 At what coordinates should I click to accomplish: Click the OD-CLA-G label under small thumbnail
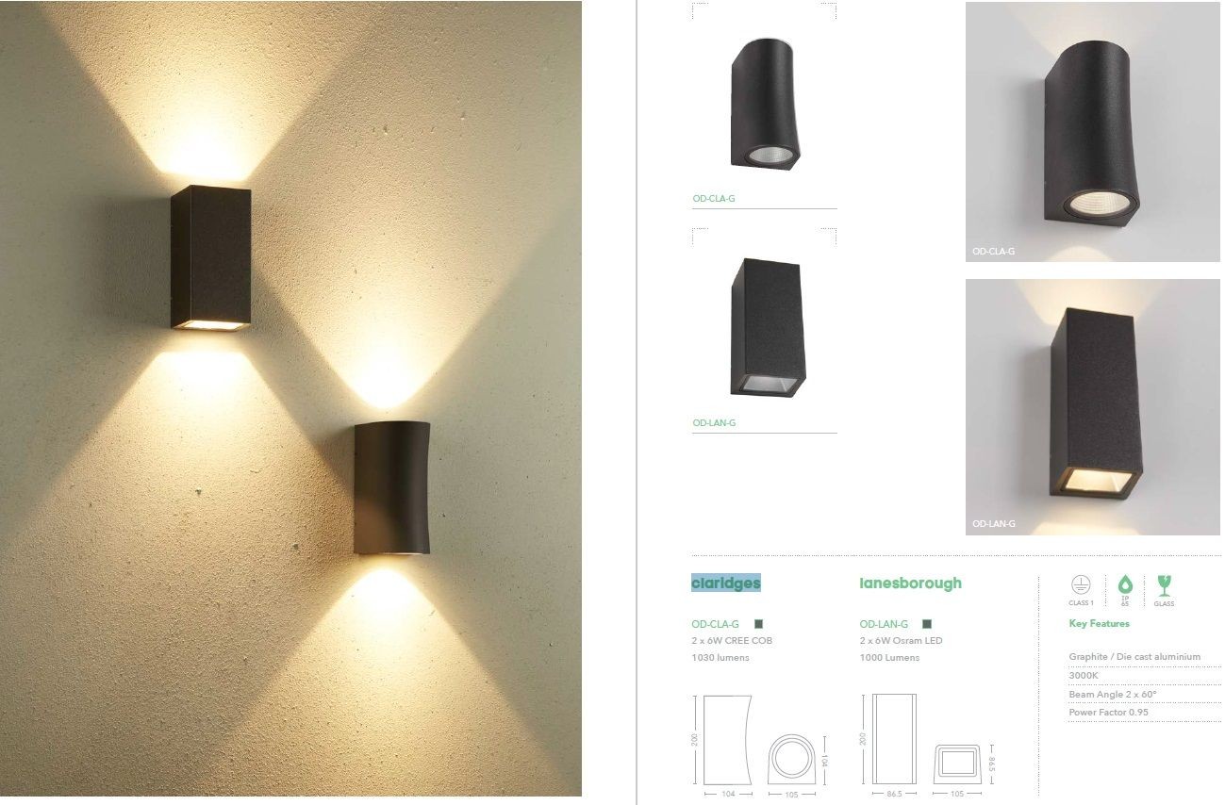pyautogui.click(x=714, y=199)
